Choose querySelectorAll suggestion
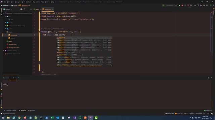215x120 pixels. (x=84, y=55)
